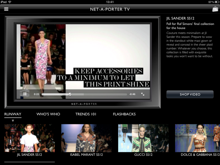
Task: Click the DOLCE & GABBANA SS12 caption
Action: [200, 155]
